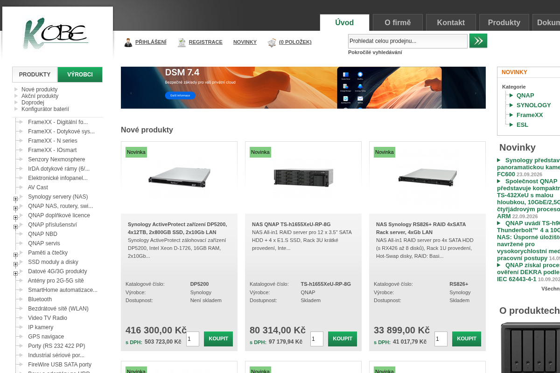Click the quantity field for RS826+
560x373 pixels.
[441, 339]
